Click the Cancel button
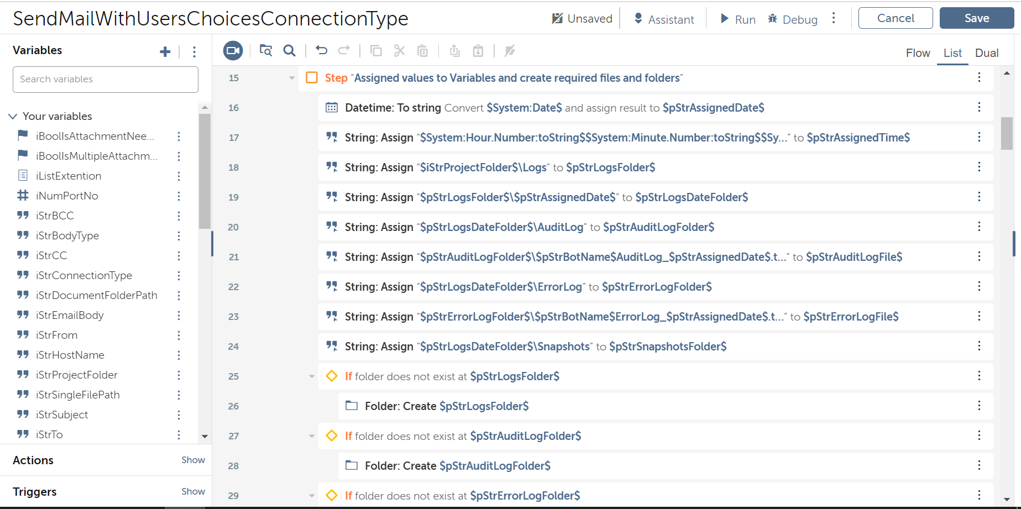Viewport: 1021px width, 509px height. pyautogui.click(x=895, y=18)
